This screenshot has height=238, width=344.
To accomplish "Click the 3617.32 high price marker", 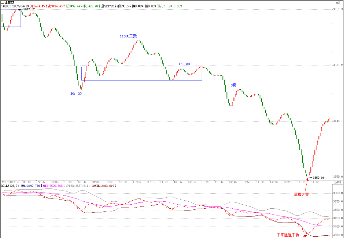I will pos(29,9).
